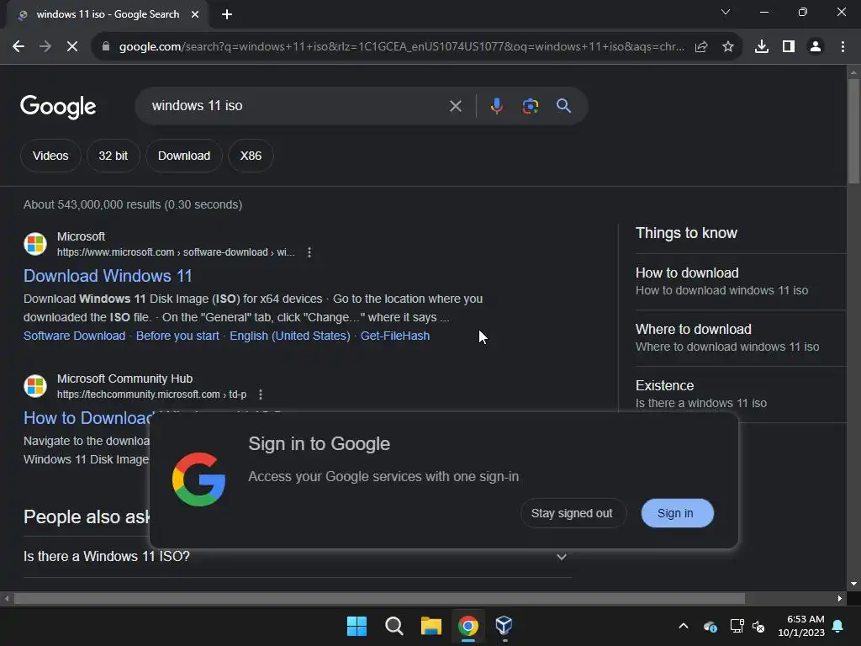Open the Windows Start menu
The image size is (861, 646).
[357, 626]
